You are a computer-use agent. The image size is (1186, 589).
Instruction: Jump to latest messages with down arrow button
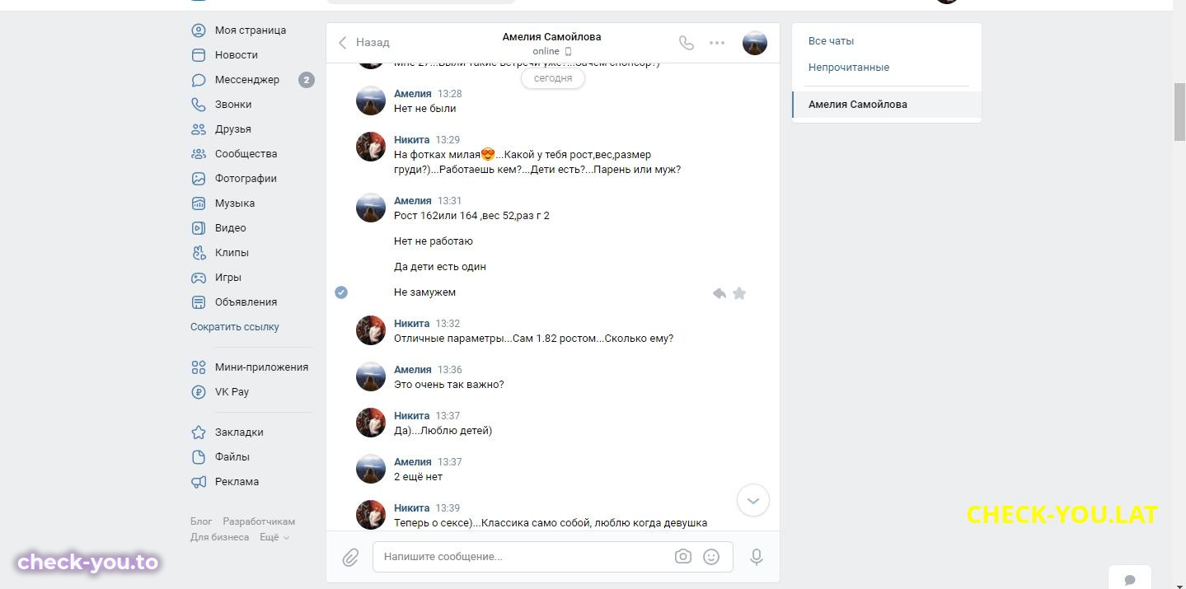coord(752,500)
